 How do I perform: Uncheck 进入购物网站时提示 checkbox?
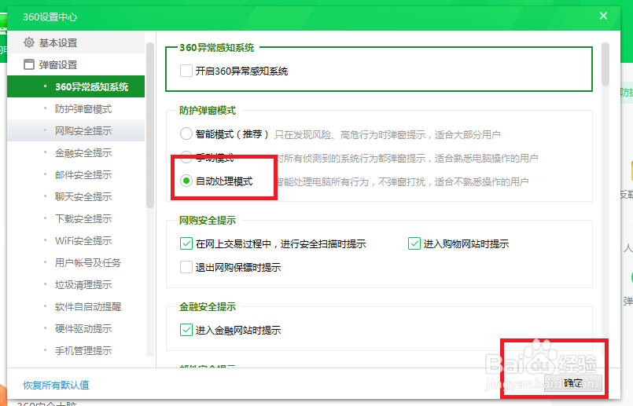414,243
